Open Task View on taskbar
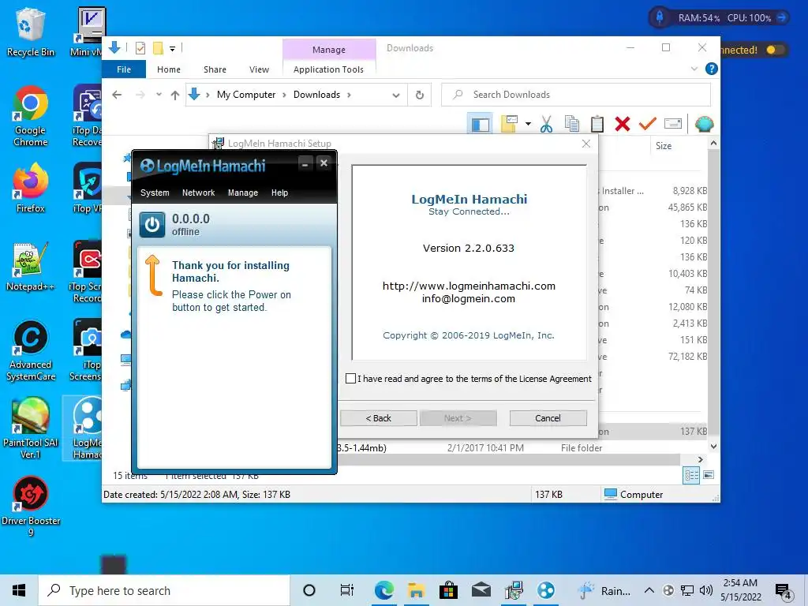The height and width of the screenshot is (606, 808). 347,590
